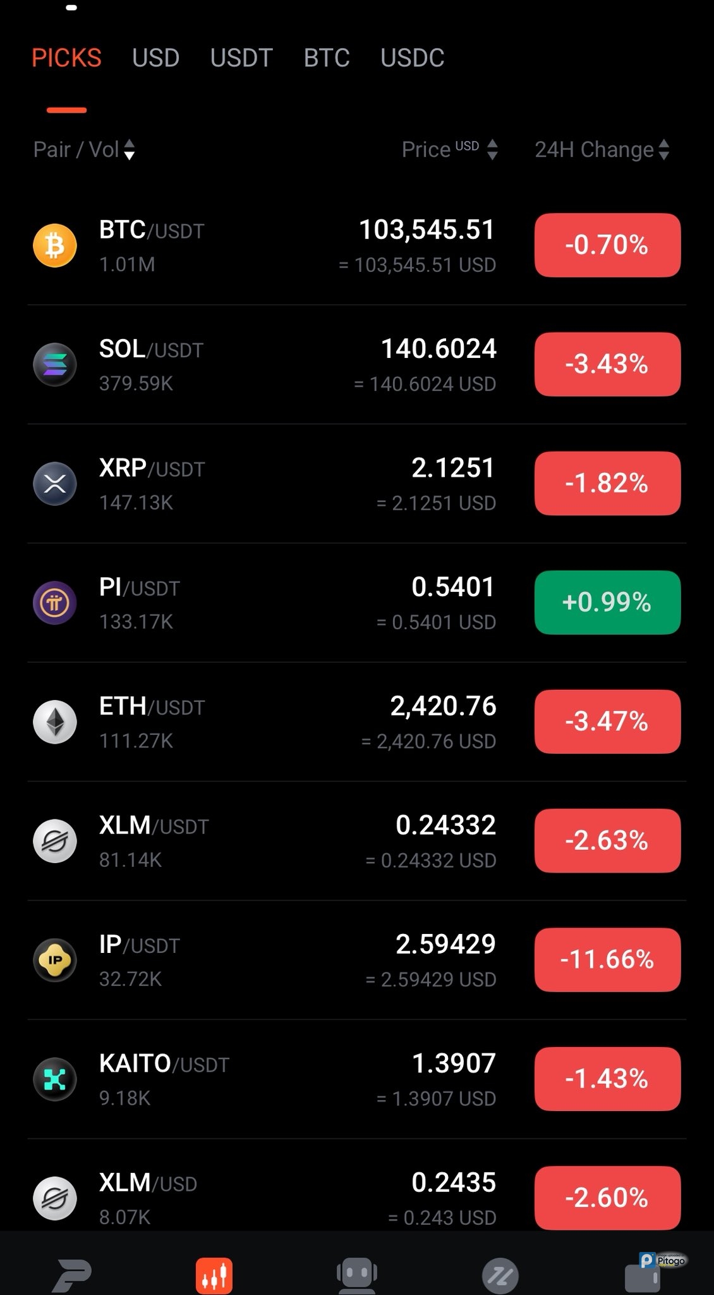Switch to the USDC tab

412,58
